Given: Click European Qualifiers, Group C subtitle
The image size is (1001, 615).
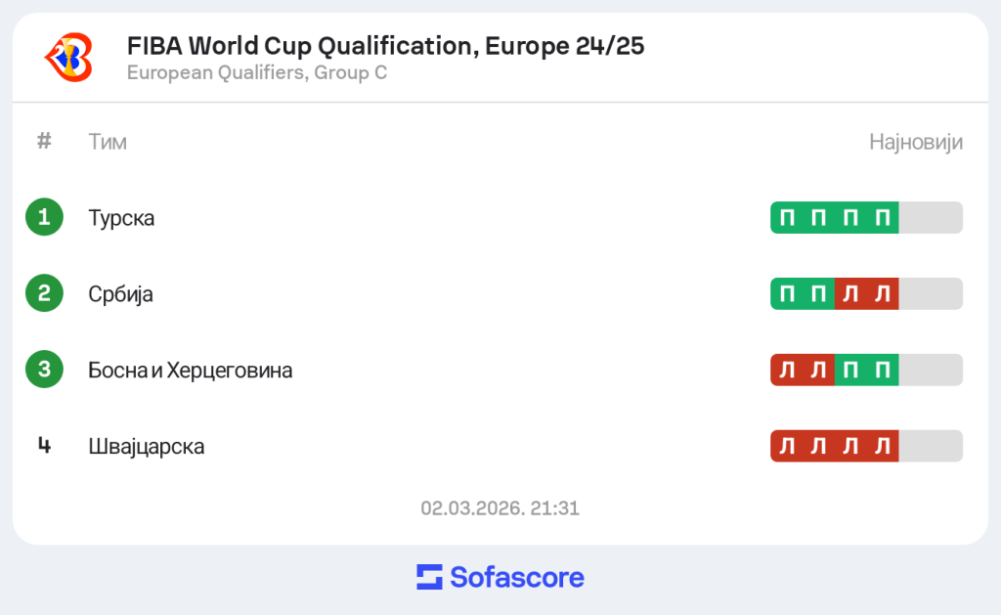Looking at the screenshot, I should point(257,72).
